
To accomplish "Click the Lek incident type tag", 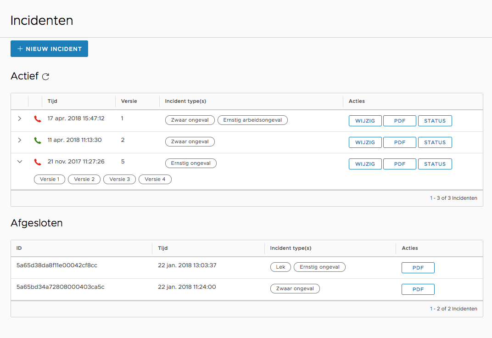I will (280, 267).
